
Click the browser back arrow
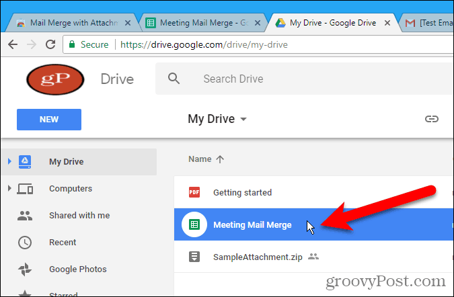(x=13, y=44)
